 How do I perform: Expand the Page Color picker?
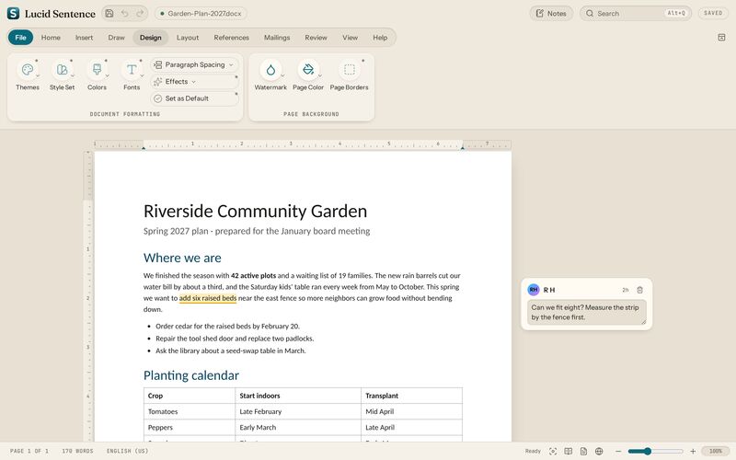308,75
